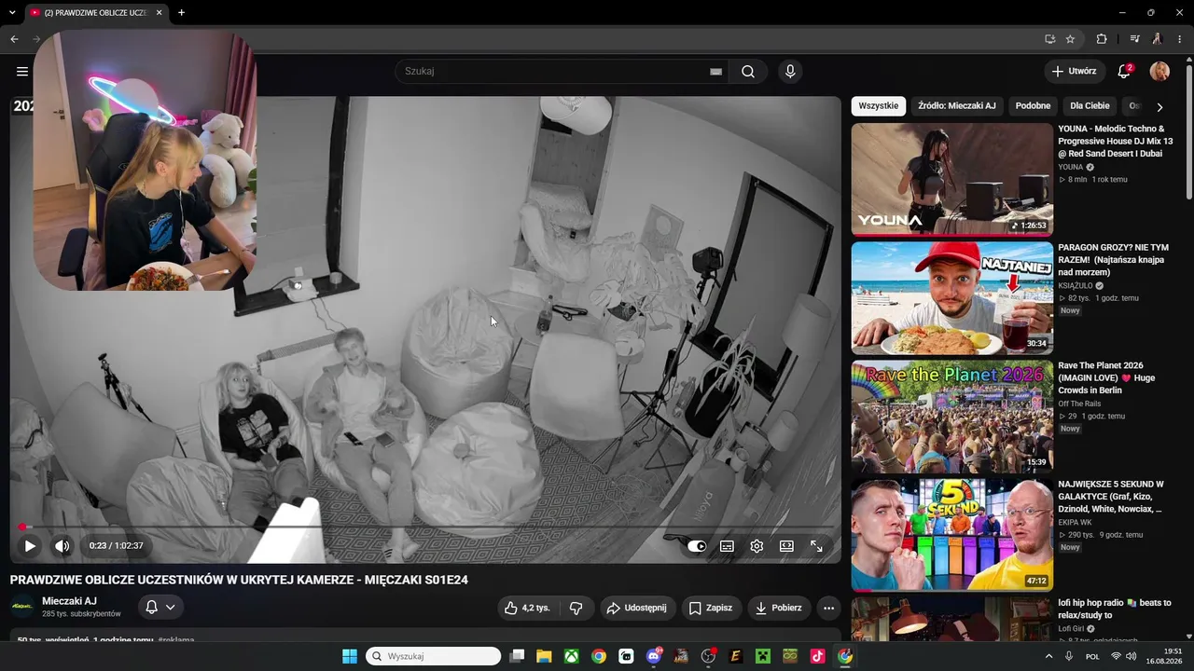Open Minecraft from the taskbar
Viewport: 1194px width, 671px height.
click(763, 656)
